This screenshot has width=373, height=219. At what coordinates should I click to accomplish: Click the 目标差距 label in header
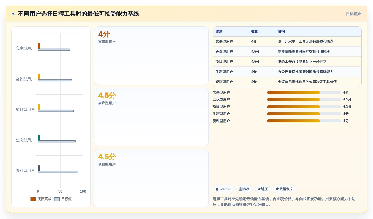pos(353,14)
